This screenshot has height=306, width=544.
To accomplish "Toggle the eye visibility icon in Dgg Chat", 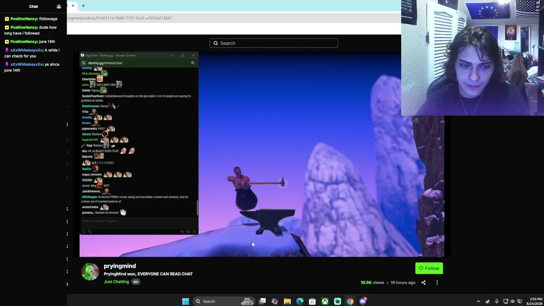I will coord(182,232).
